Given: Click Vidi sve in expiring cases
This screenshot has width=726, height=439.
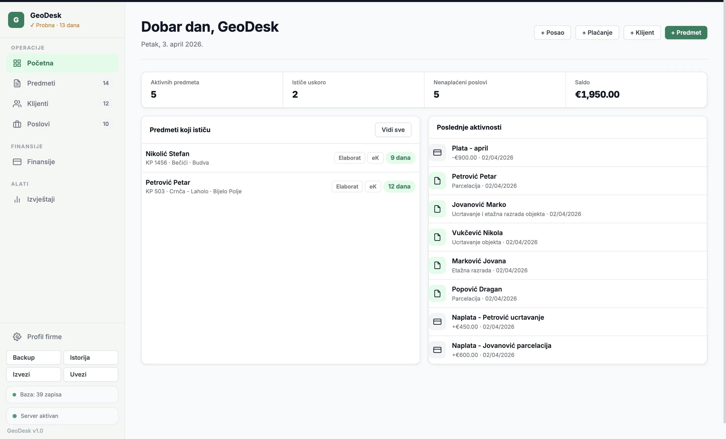Looking at the screenshot, I should pos(393,130).
